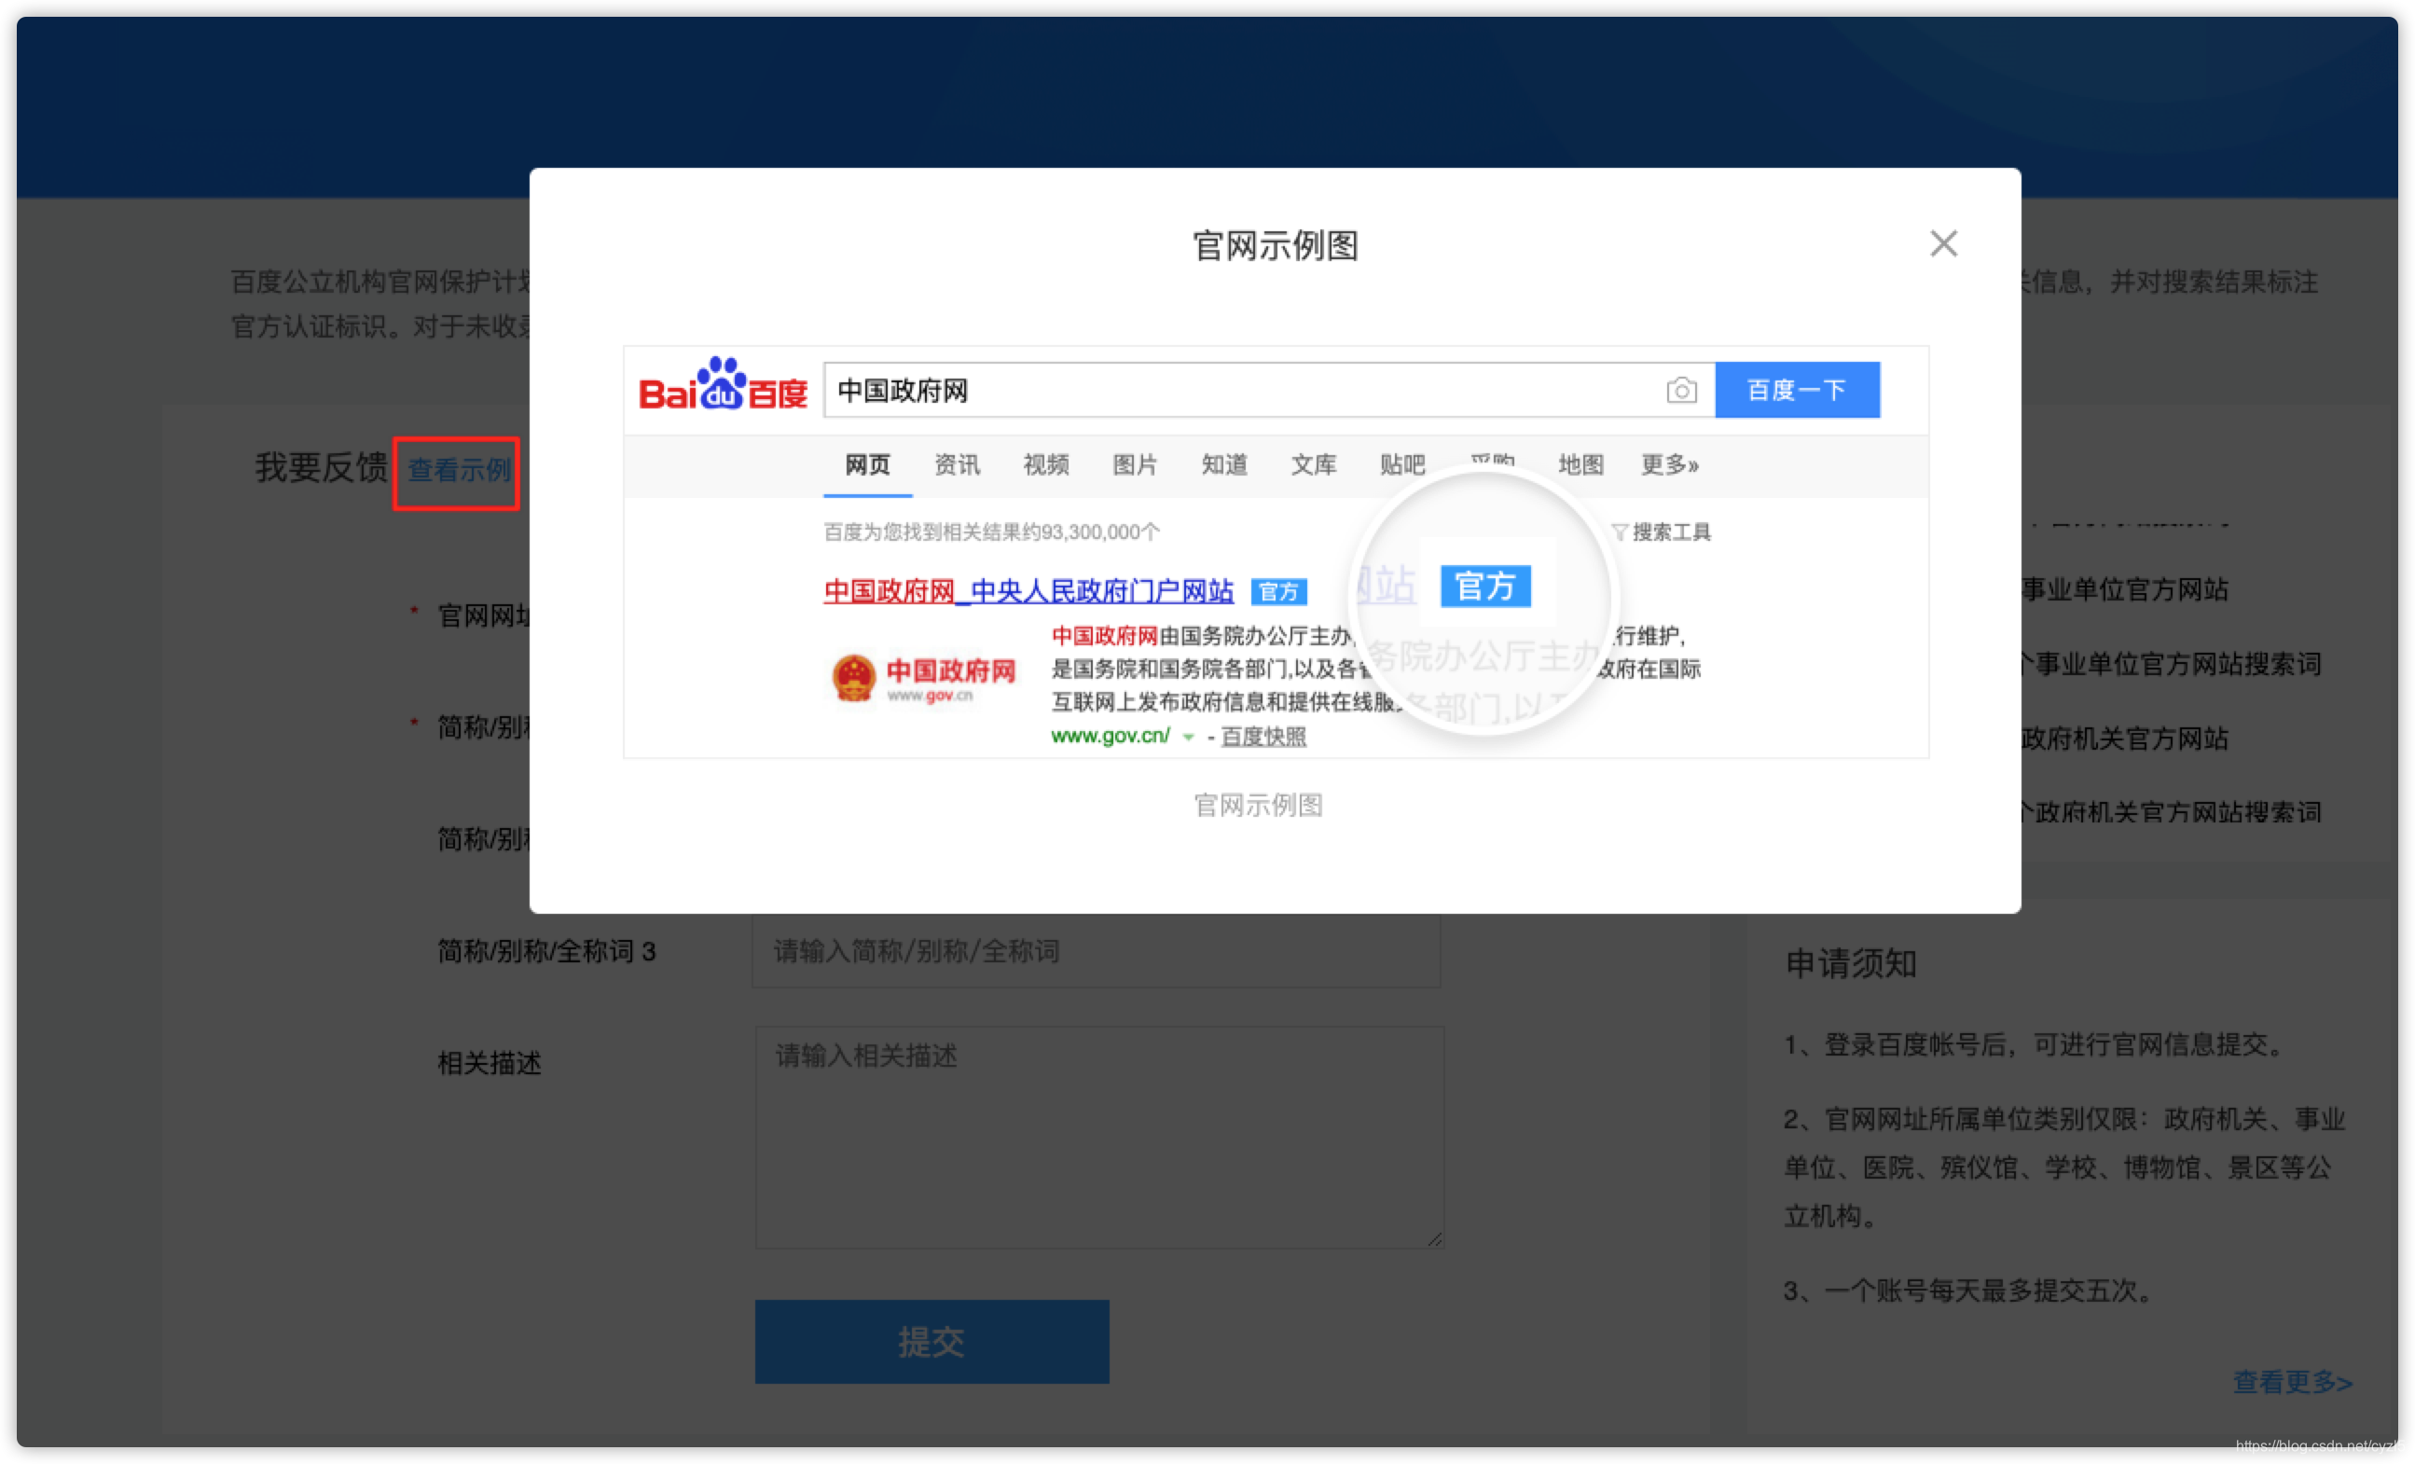
Task: Click the 相关描述 field label
Action: tap(490, 1062)
